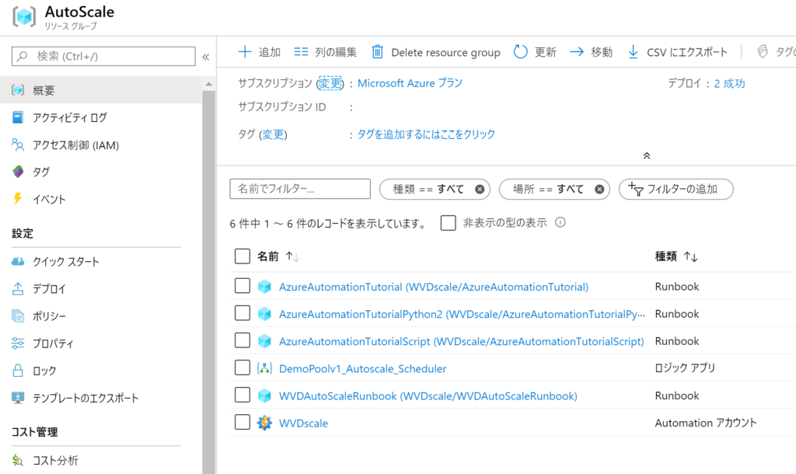Click the gear icon for WVDscale
796x474 pixels.
(x=264, y=423)
